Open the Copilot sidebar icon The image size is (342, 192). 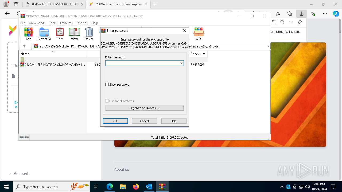[x=336, y=14]
